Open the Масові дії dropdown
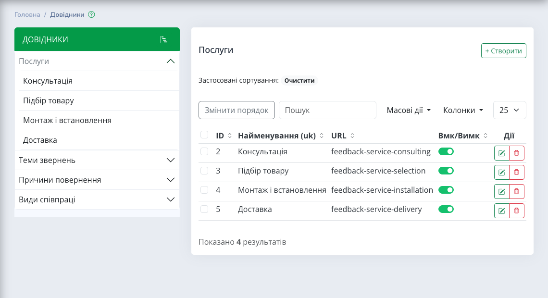This screenshot has width=548, height=298. coord(409,110)
